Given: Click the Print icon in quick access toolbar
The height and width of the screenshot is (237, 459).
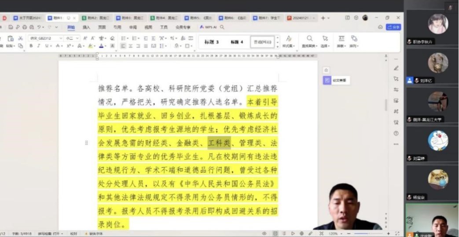Looking at the screenshot, I should (x=25, y=27).
